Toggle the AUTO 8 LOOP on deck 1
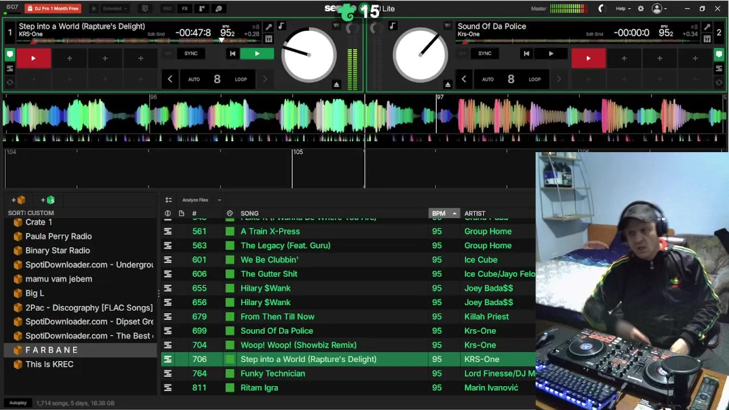Viewport: 729px width, 410px height. point(217,79)
